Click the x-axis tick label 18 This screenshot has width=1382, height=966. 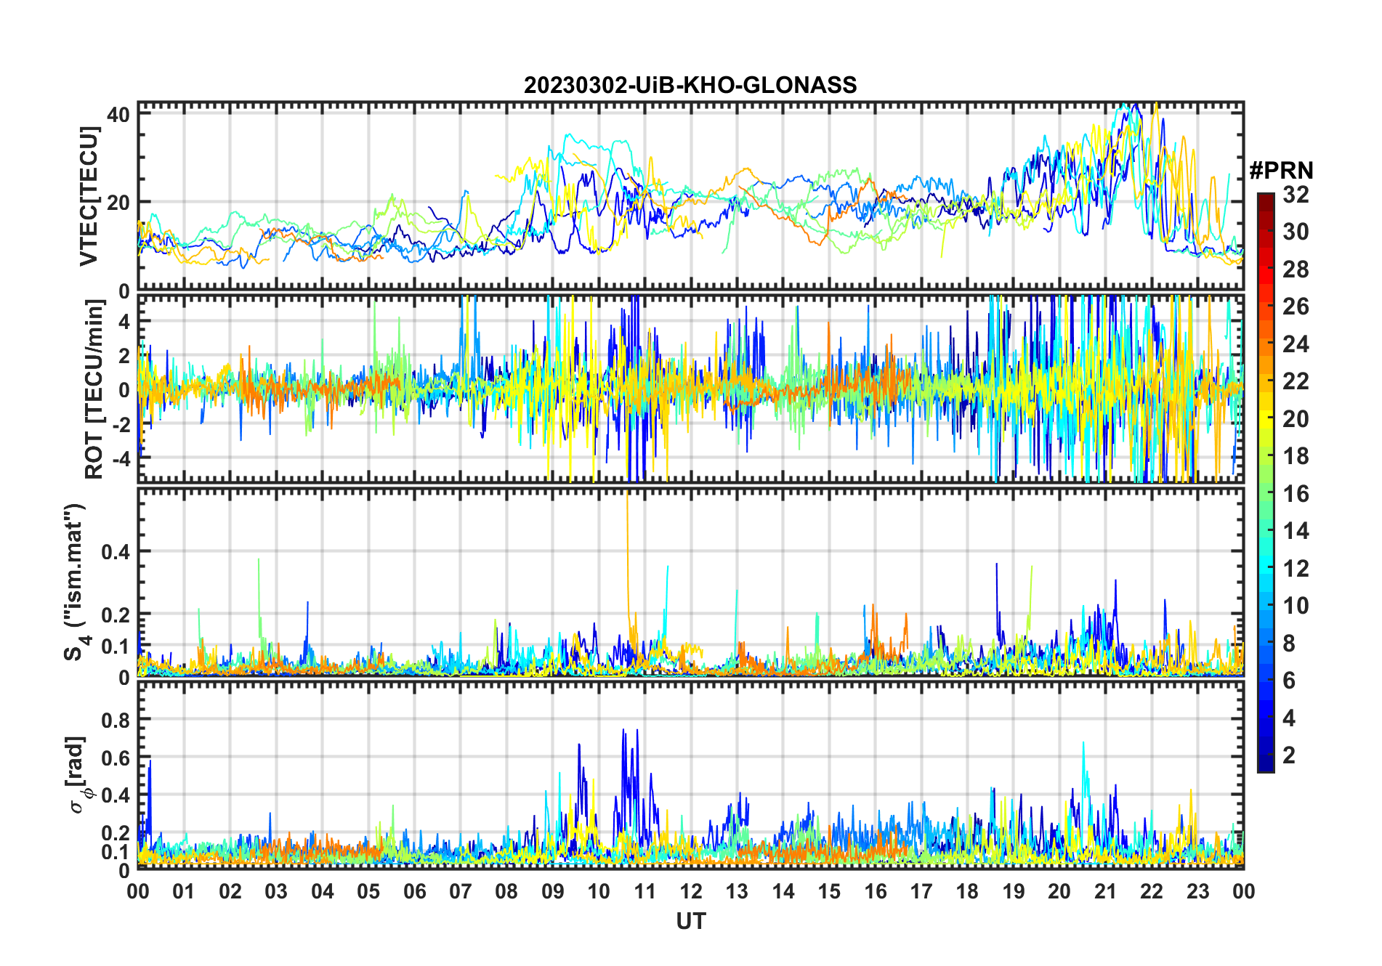(967, 891)
